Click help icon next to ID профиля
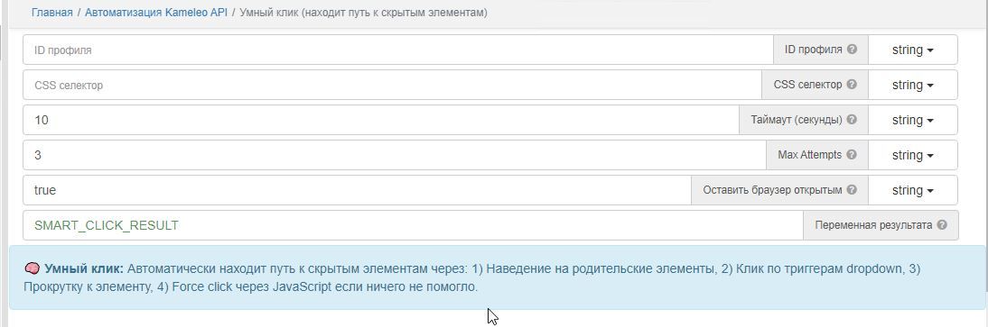Viewport: 988px width, 327px height. coord(852,49)
